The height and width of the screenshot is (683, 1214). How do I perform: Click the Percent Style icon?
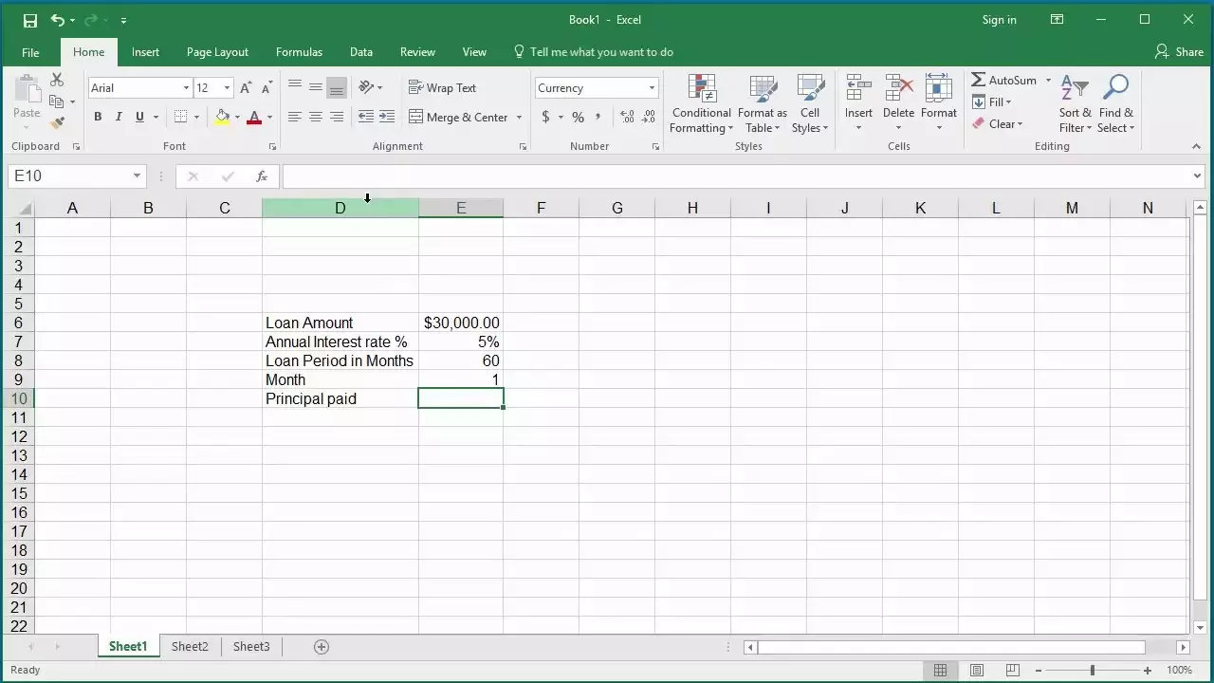pos(578,118)
